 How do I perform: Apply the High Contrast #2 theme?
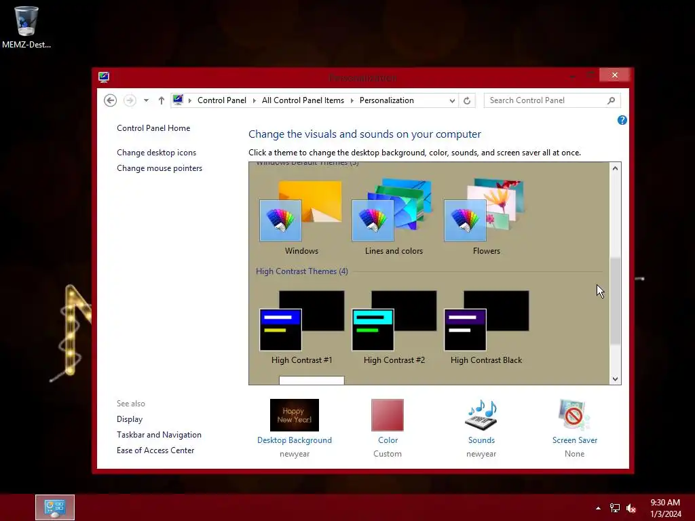coord(394,328)
